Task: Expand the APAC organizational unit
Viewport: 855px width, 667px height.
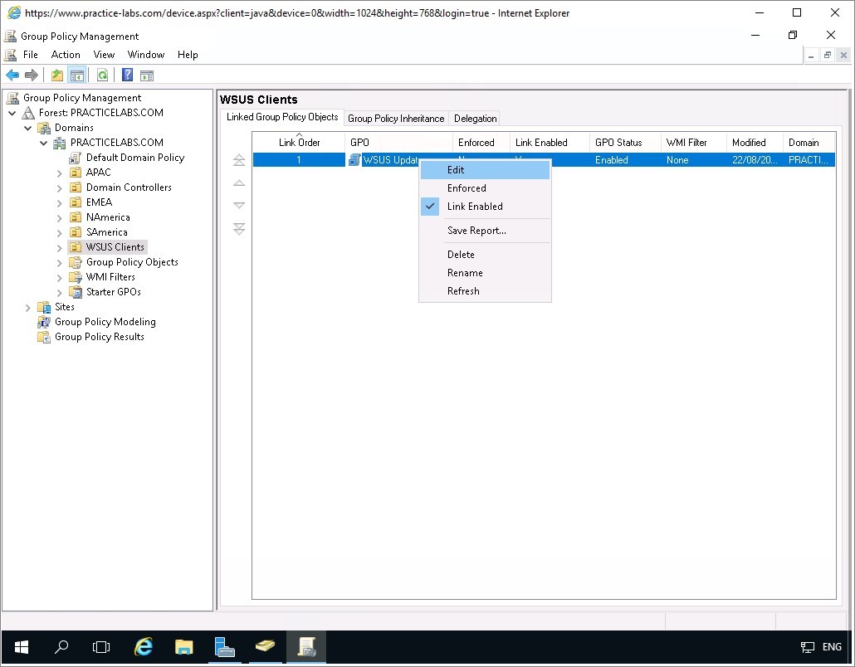Action: [60, 173]
